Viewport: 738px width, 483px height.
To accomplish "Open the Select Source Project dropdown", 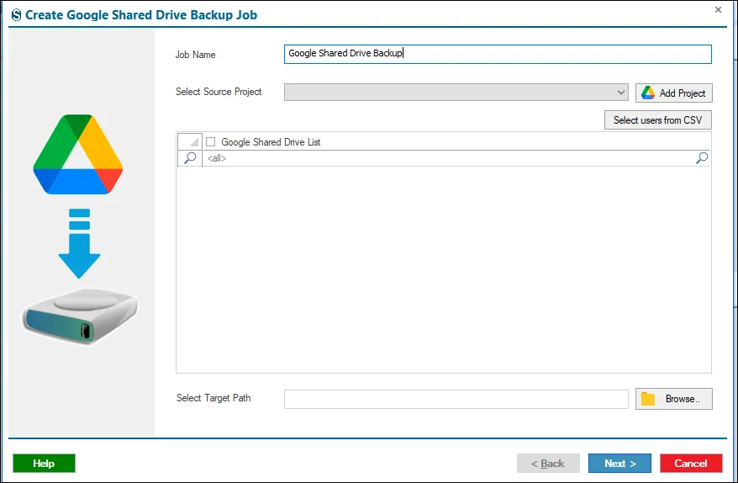I will click(x=456, y=93).
